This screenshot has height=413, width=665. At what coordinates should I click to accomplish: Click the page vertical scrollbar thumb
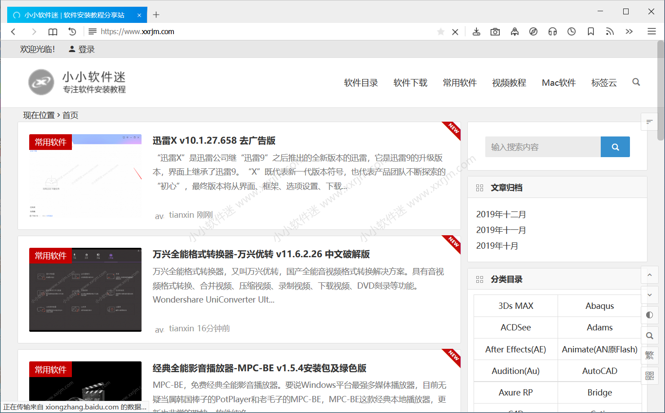pyautogui.click(x=661, y=90)
